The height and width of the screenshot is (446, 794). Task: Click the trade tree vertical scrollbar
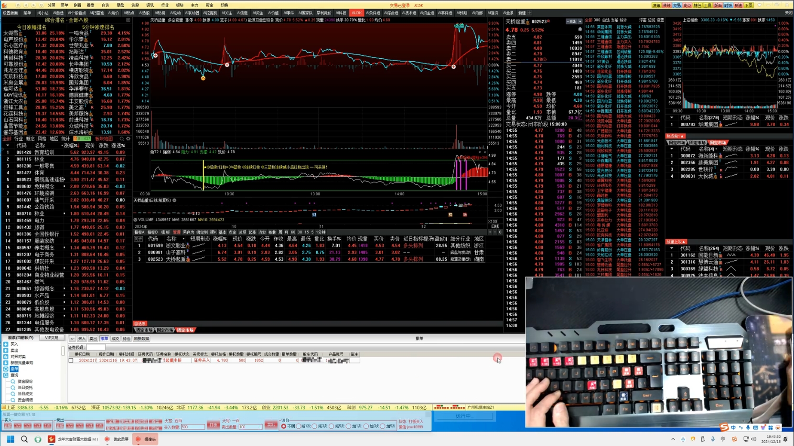[63, 350]
